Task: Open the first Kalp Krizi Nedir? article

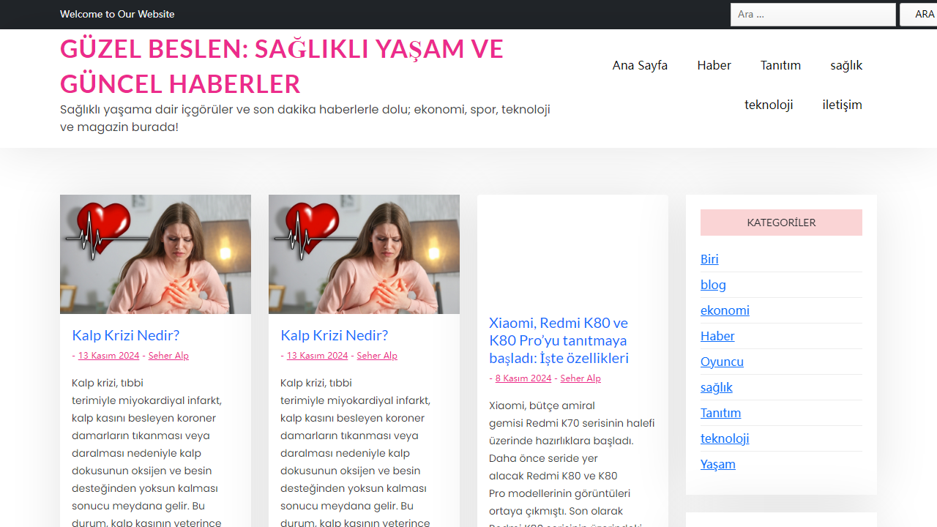Action: click(x=125, y=335)
